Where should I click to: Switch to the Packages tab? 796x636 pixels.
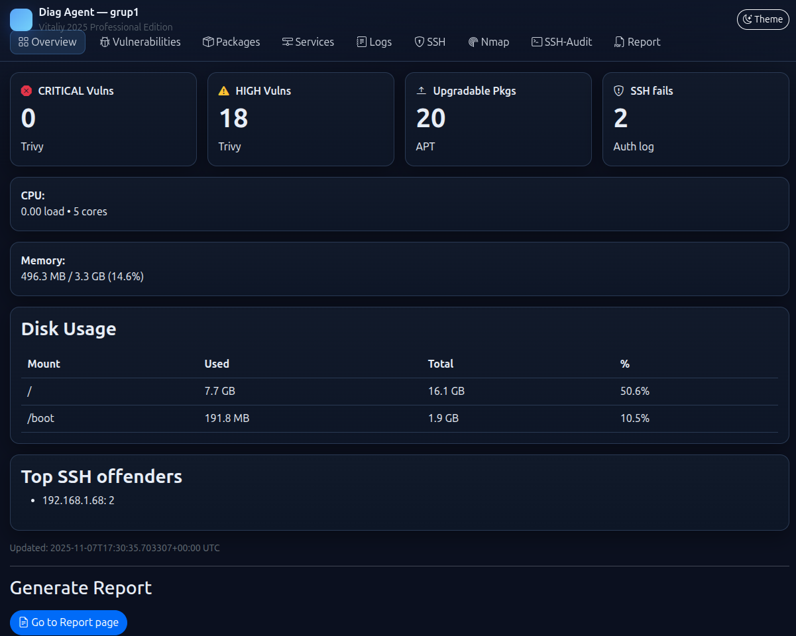[231, 42]
